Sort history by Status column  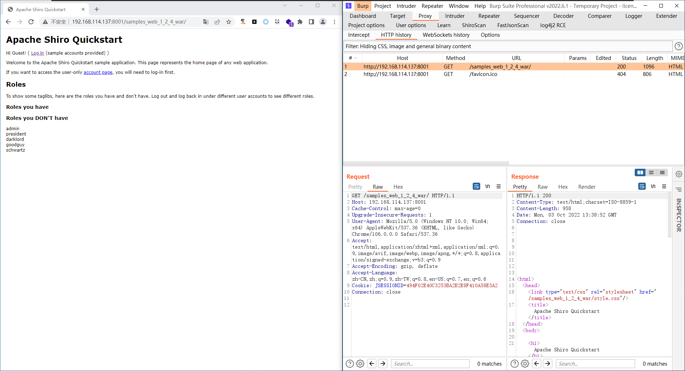(x=629, y=58)
